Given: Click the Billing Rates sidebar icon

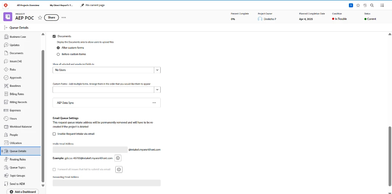Looking at the screenshot, I should point(6,94).
